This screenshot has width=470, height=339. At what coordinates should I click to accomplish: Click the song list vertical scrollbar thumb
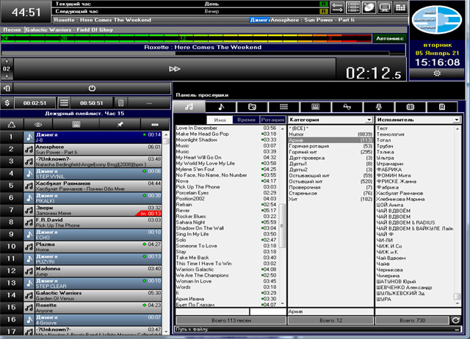(x=282, y=226)
